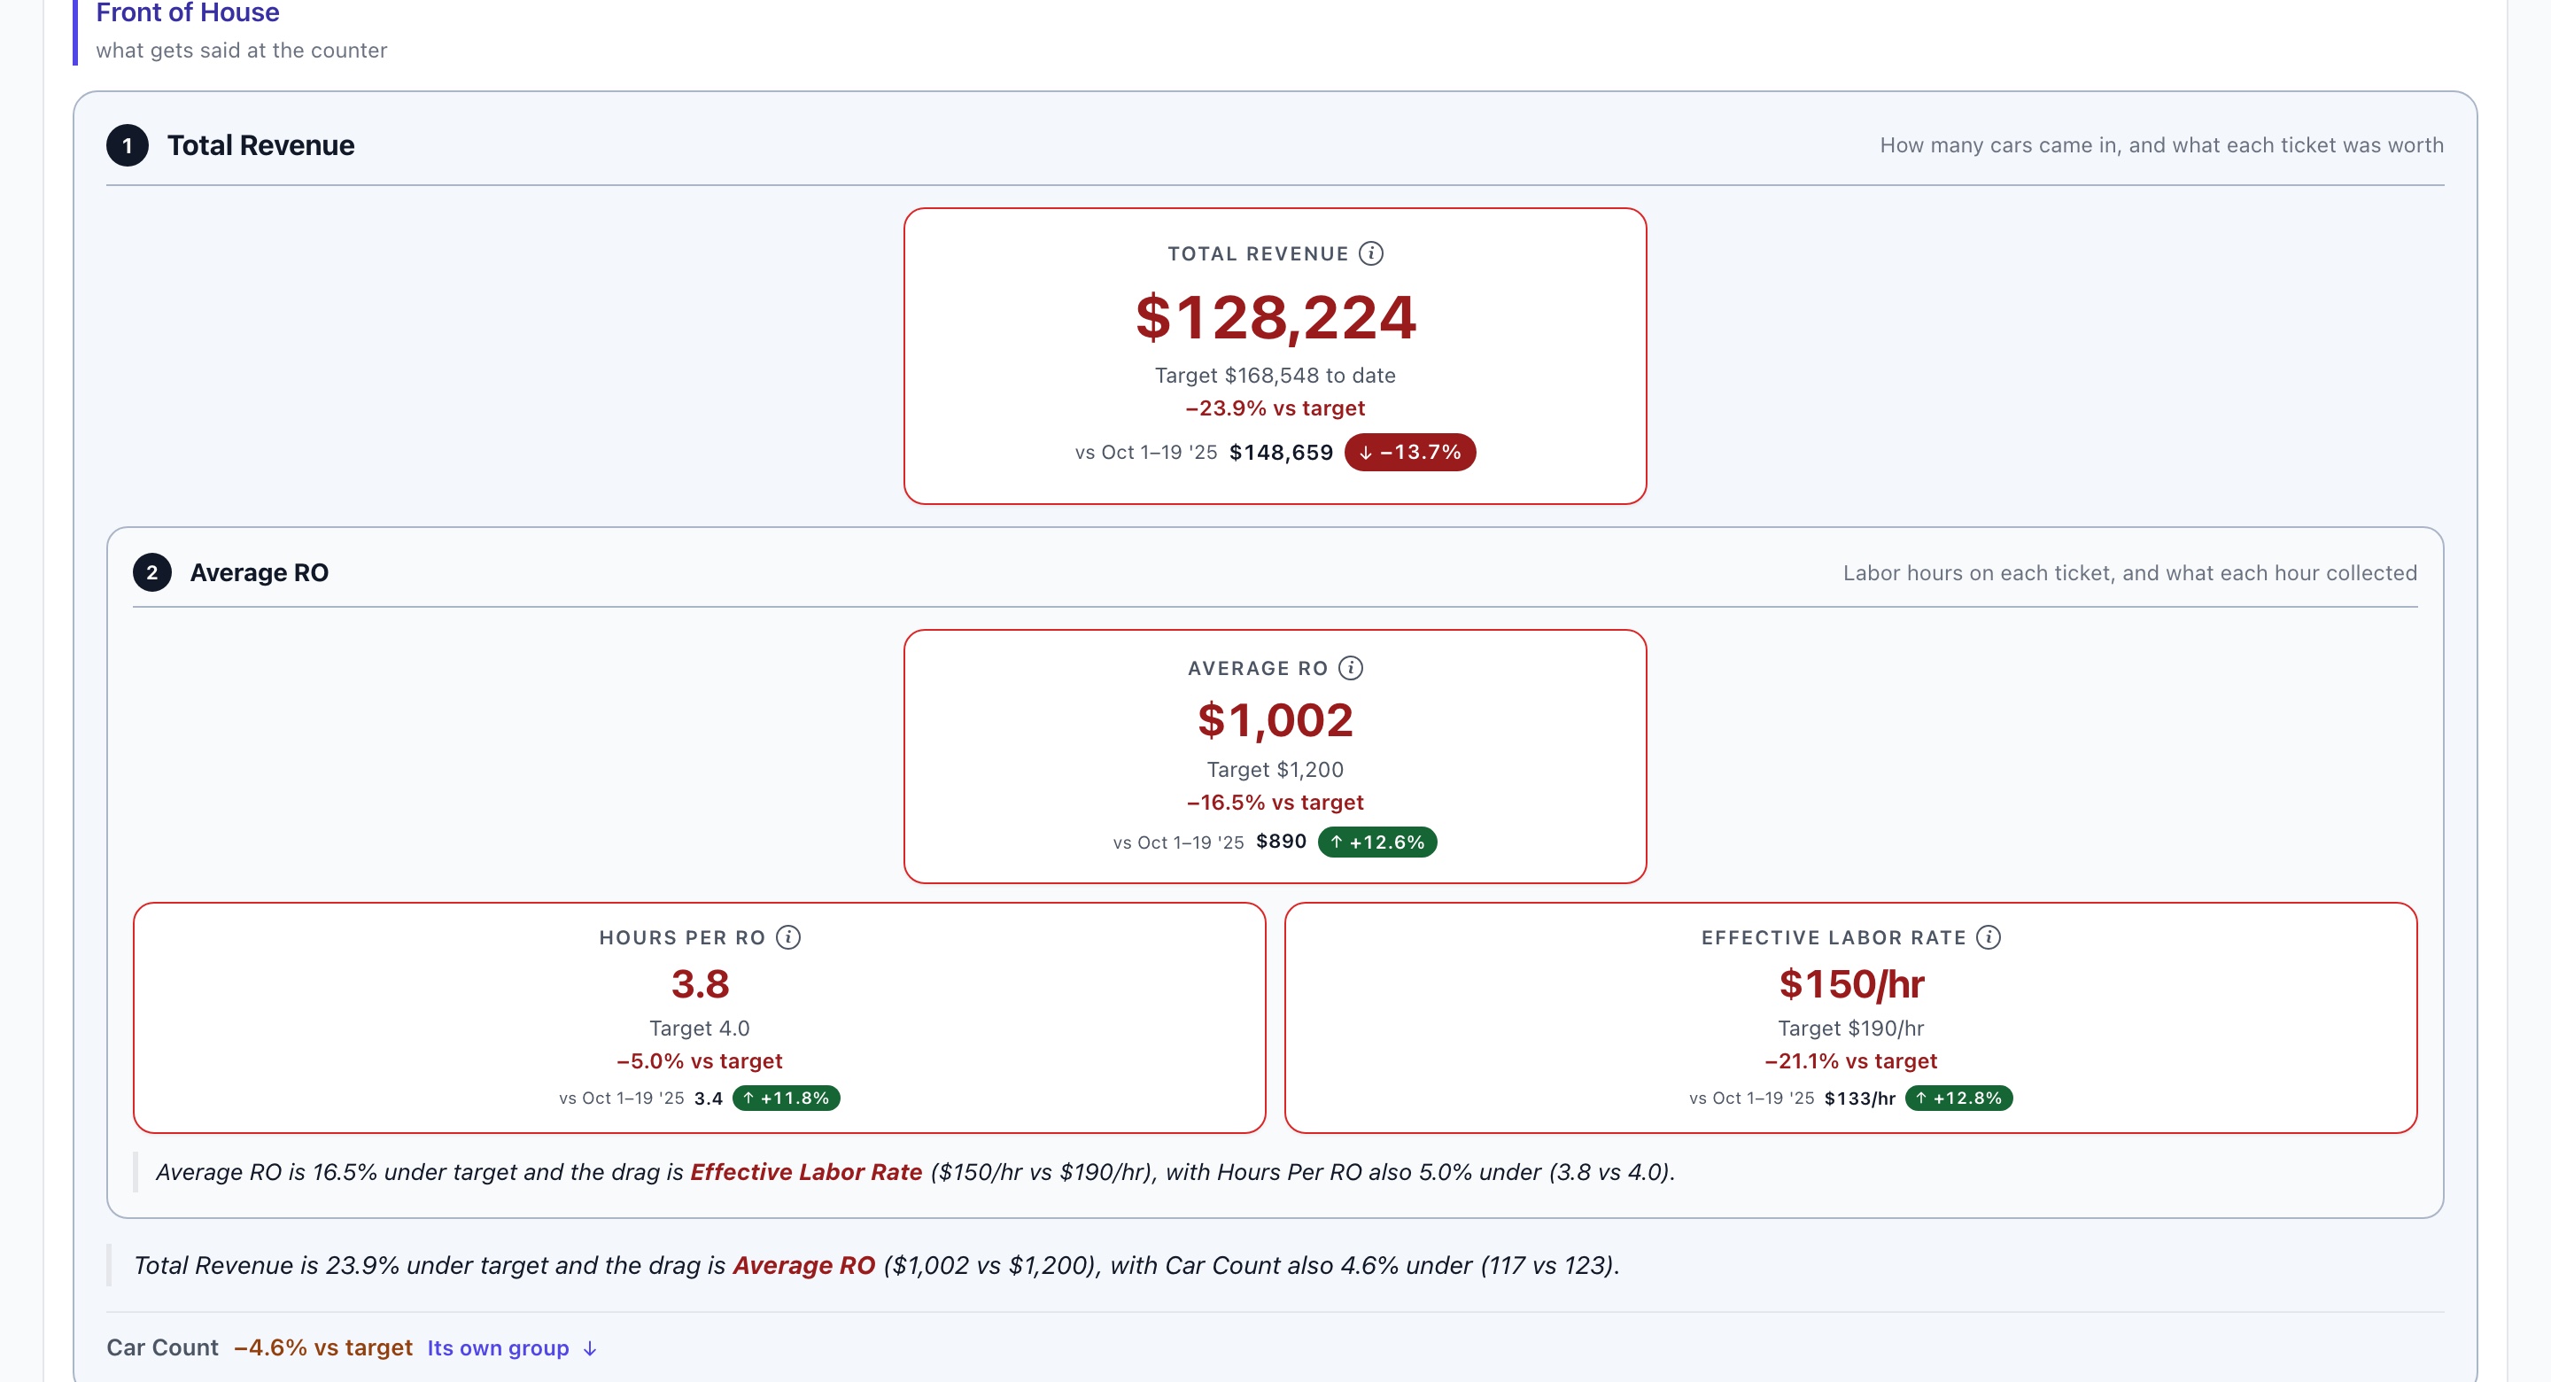Screen dimensions: 2551x1382
Task: Click 'Car Count' label at the bottom
Action: coord(162,1347)
